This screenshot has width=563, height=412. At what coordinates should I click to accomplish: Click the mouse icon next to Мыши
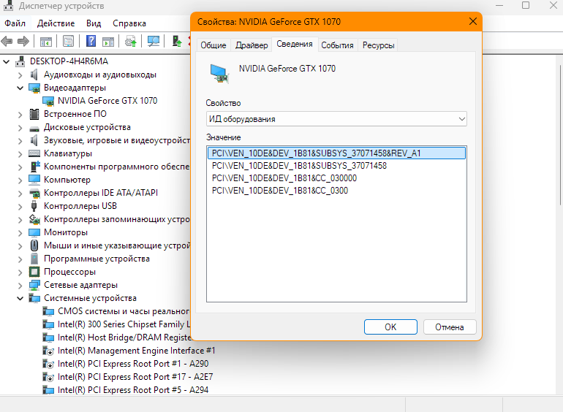[34, 245]
